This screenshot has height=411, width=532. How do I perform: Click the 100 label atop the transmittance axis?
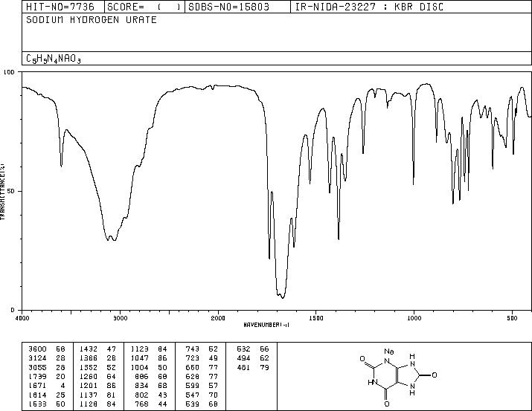tap(9, 72)
